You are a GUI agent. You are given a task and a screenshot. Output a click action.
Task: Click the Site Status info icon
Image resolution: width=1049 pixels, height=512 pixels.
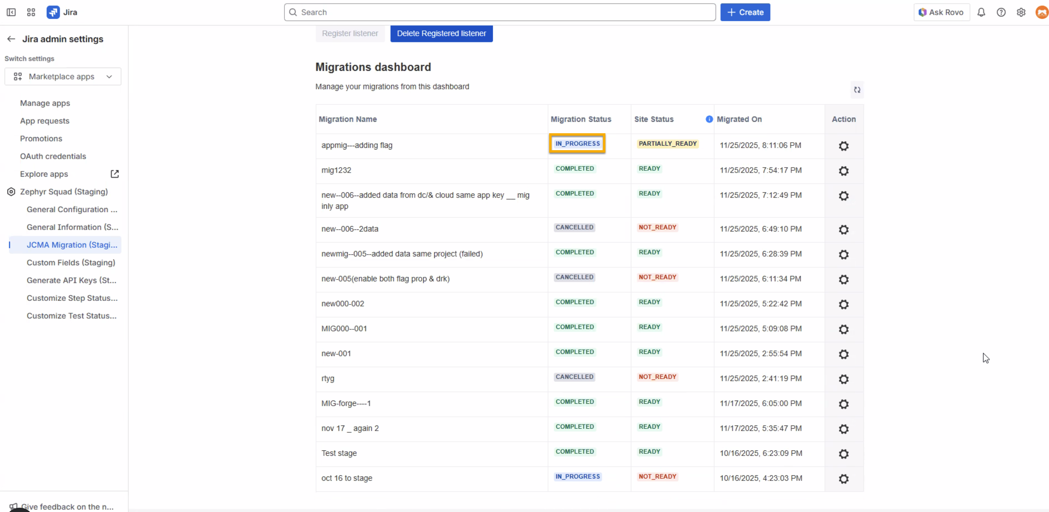(x=709, y=119)
